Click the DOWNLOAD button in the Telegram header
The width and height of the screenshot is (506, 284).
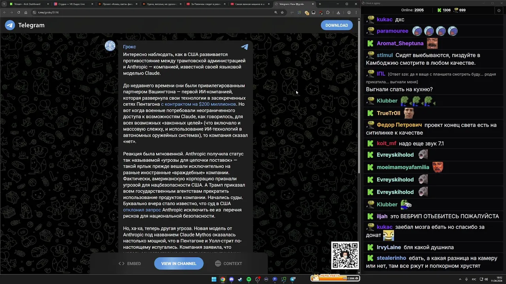[x=336, y=25]
